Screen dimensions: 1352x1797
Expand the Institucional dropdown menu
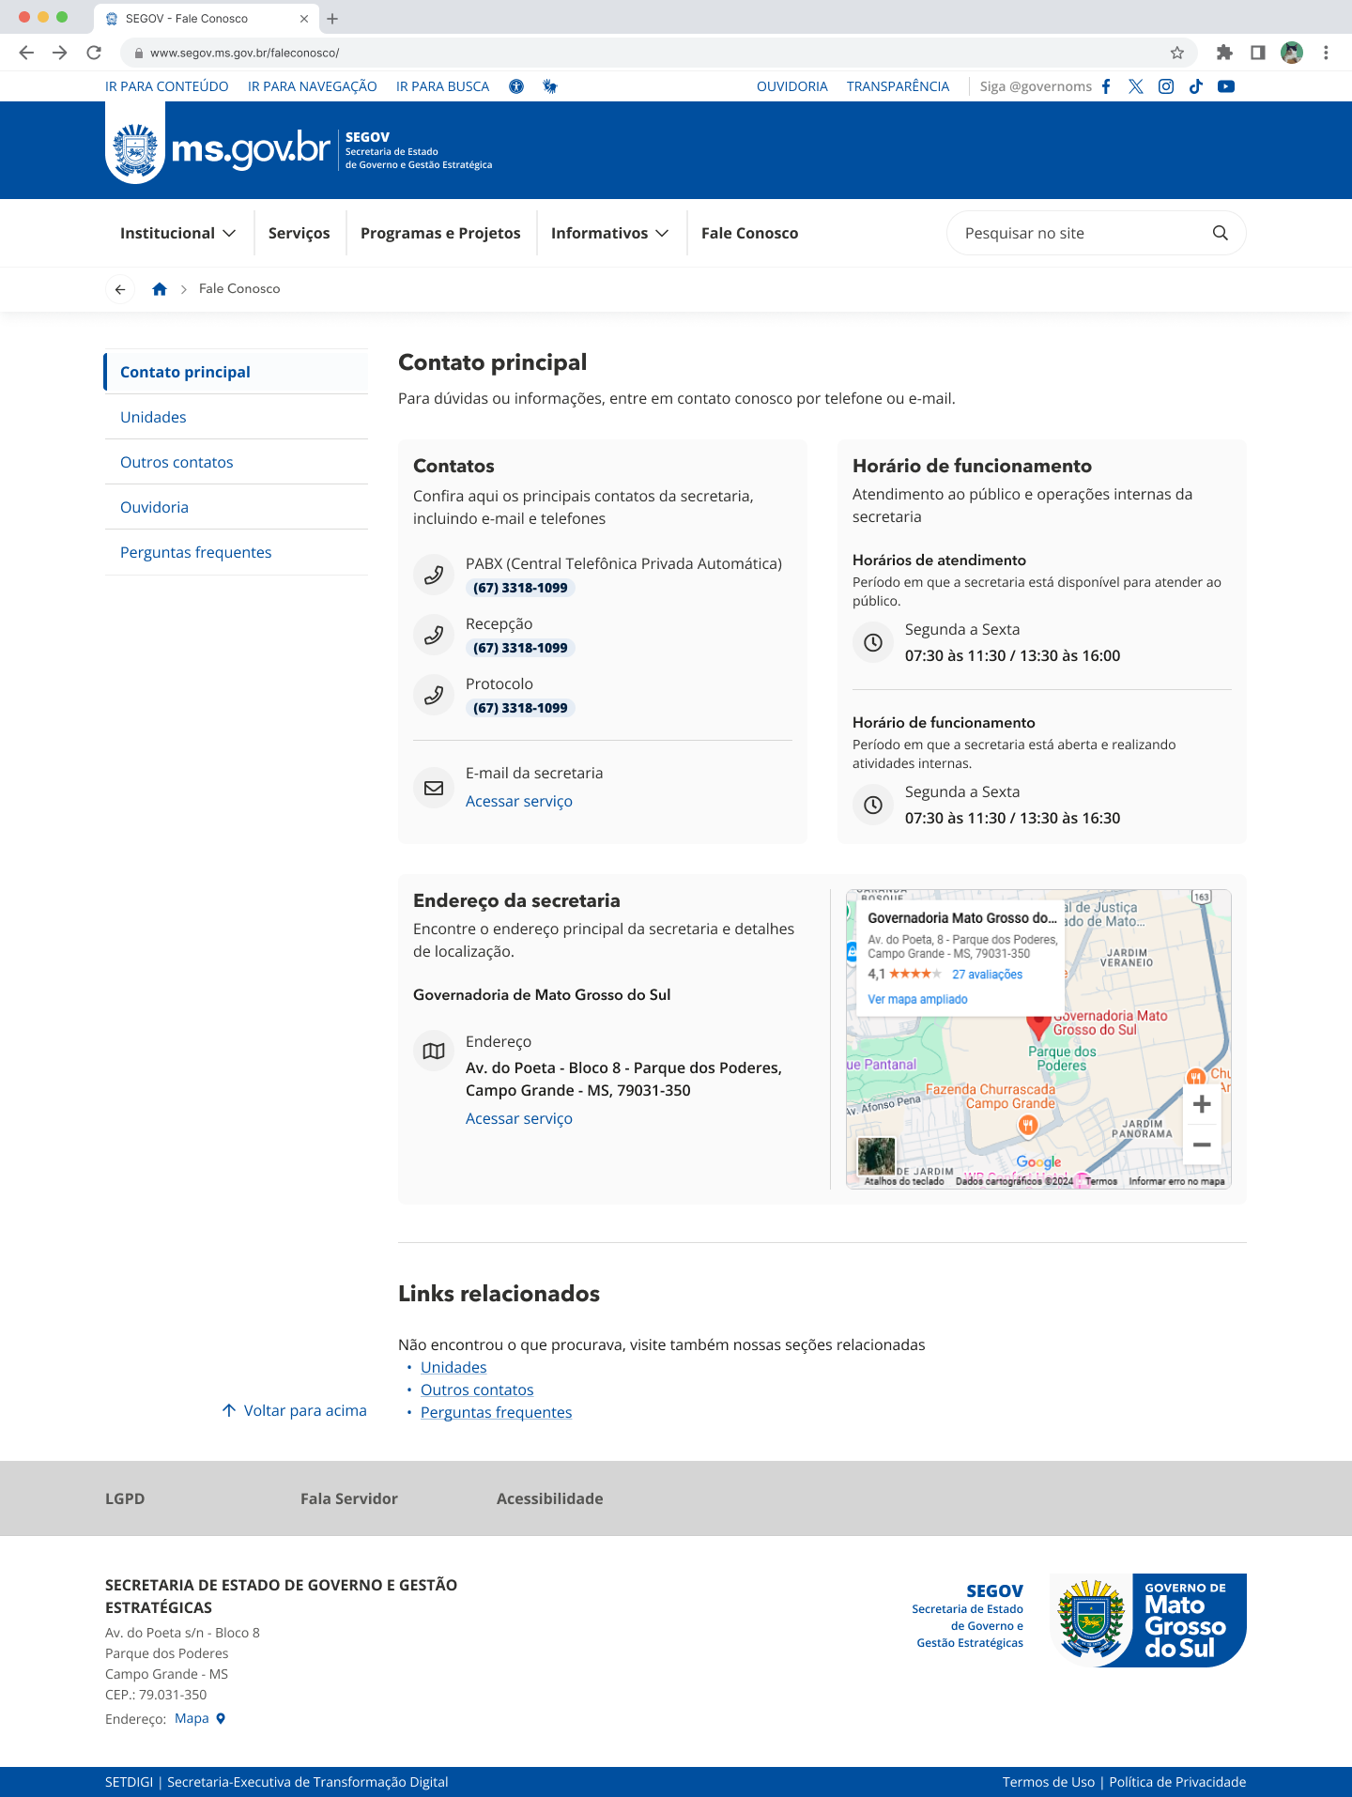[x=177, y=233]
